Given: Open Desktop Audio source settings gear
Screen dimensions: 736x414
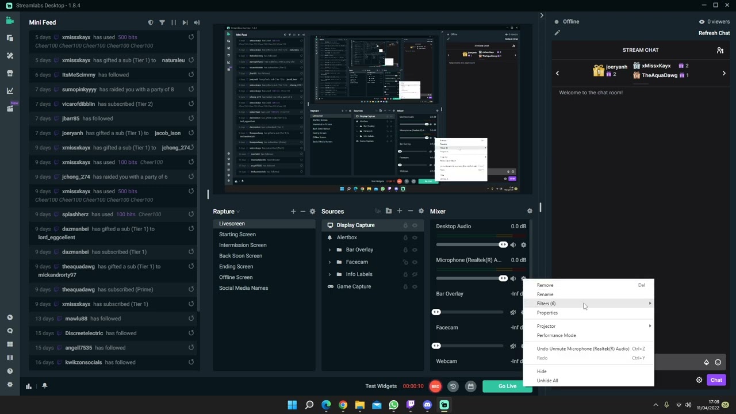Looking at the screenshot, I should [523, 245].
